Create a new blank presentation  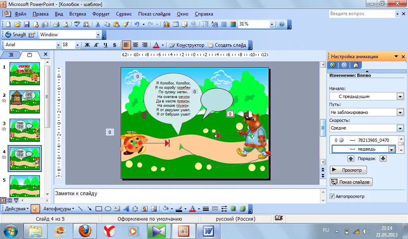pyautogui.click(x=8, y=24)
